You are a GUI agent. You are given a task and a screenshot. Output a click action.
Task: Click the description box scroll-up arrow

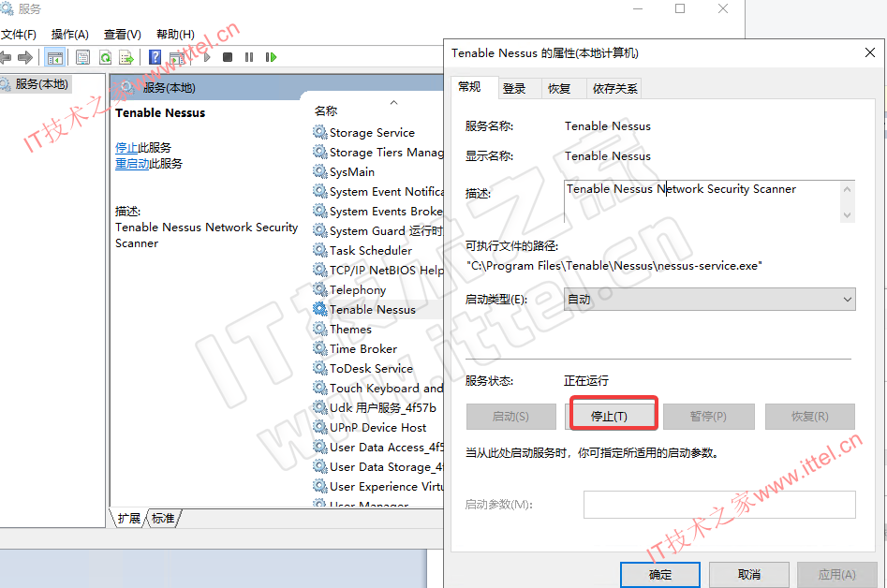847,189
